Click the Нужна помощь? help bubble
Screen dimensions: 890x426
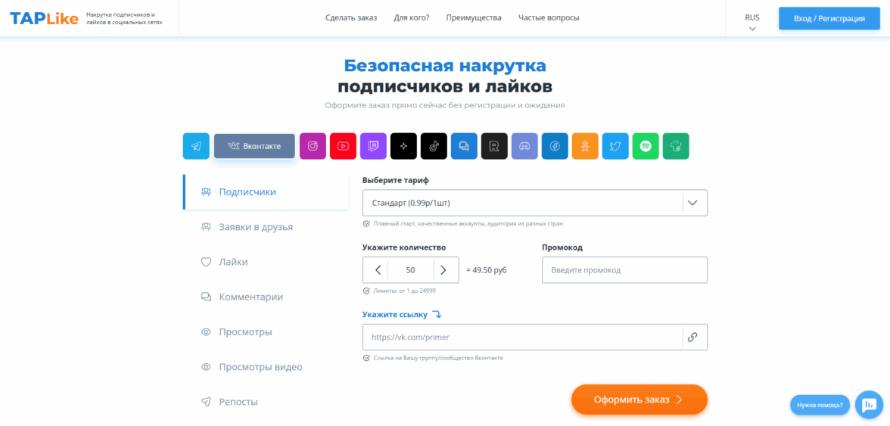pos(820,405)
